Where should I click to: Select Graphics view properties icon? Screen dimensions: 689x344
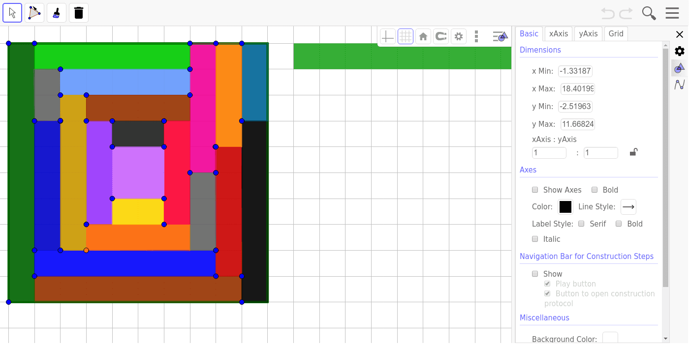(680, 68)
